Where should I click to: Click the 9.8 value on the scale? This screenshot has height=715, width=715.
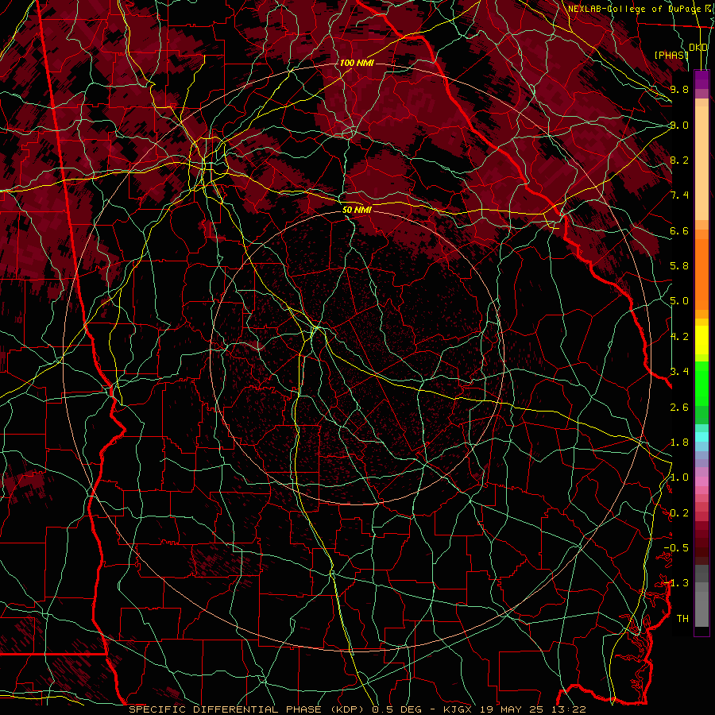(679, 89)
